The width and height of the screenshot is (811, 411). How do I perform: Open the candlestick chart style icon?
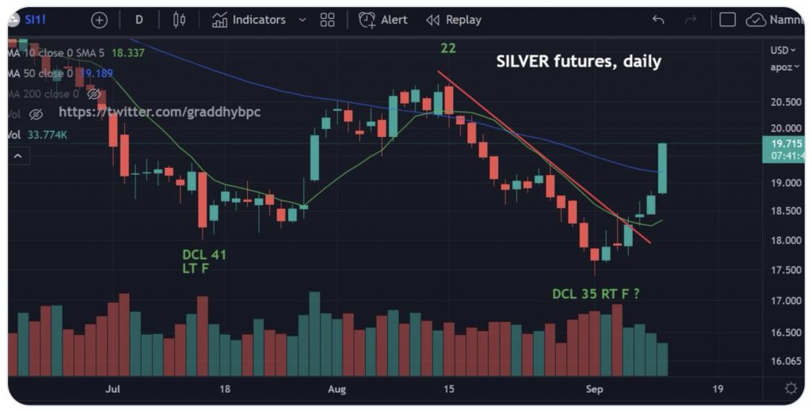pyautogui.click(x=178, y=20)
